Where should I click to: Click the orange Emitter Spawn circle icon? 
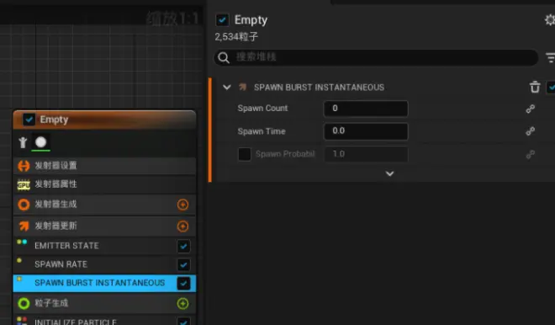(x=24, y=205)
